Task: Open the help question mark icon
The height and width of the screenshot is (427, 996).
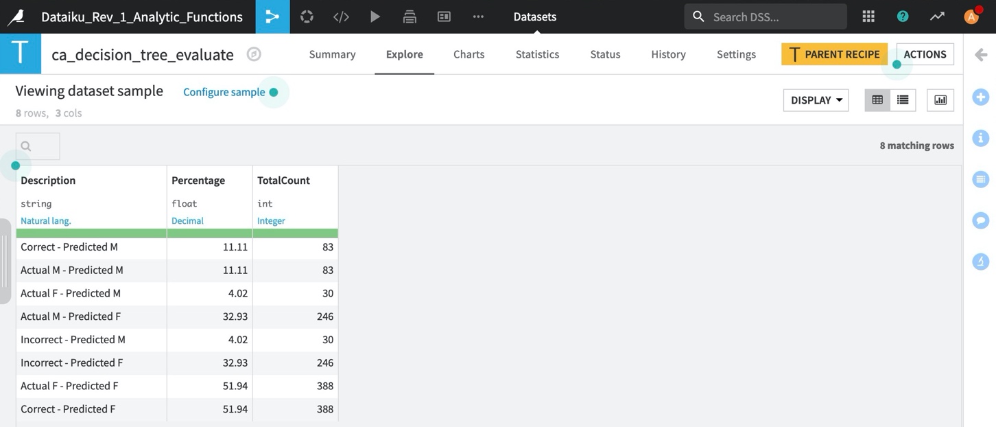Action: click(x=902, y=16)
